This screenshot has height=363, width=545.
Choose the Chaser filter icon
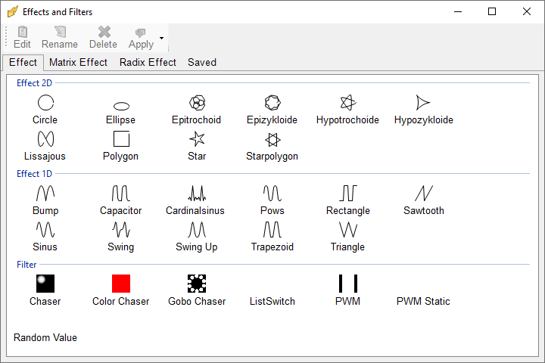pyautogui.click(x=45, y=284)
